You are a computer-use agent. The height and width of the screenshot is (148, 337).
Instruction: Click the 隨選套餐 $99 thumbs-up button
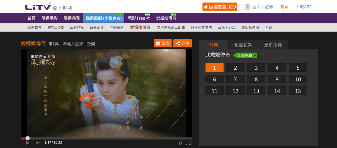[220, 7]
